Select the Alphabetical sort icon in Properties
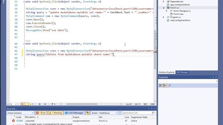Screen dimensions: 223x125 [x=164, y=85]
